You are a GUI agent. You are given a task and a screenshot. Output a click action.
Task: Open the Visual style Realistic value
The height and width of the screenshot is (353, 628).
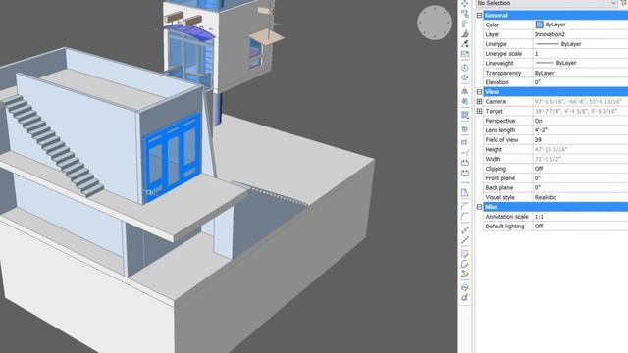tap(580, 197)
